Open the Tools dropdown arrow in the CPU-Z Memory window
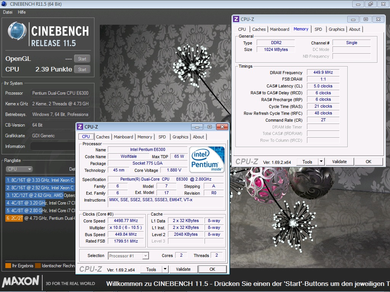Screen dimensions: 390x292 pos(321,162)
